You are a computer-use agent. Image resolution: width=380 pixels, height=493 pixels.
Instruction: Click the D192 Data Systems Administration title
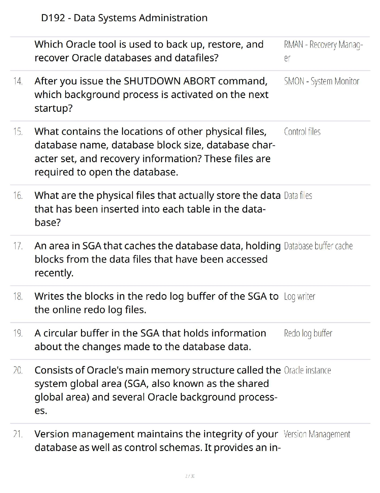pyautogui.click(x=124, y=18)
